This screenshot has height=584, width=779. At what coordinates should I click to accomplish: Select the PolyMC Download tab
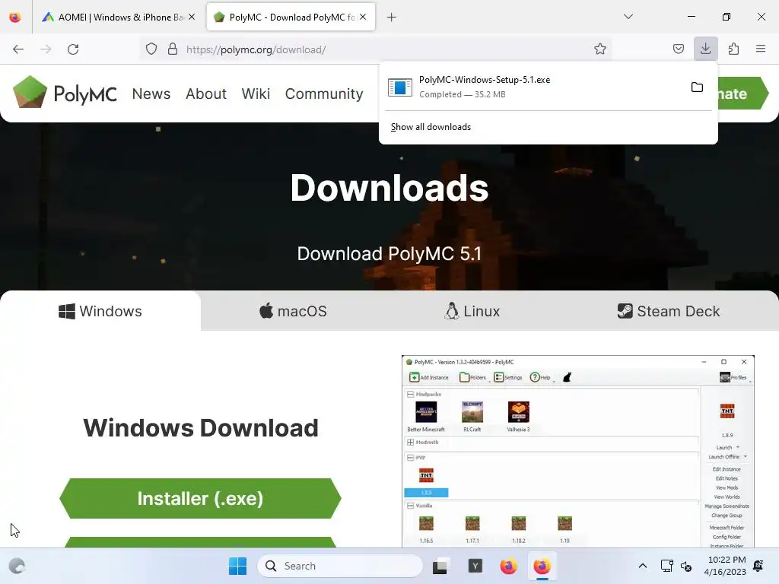291,17
